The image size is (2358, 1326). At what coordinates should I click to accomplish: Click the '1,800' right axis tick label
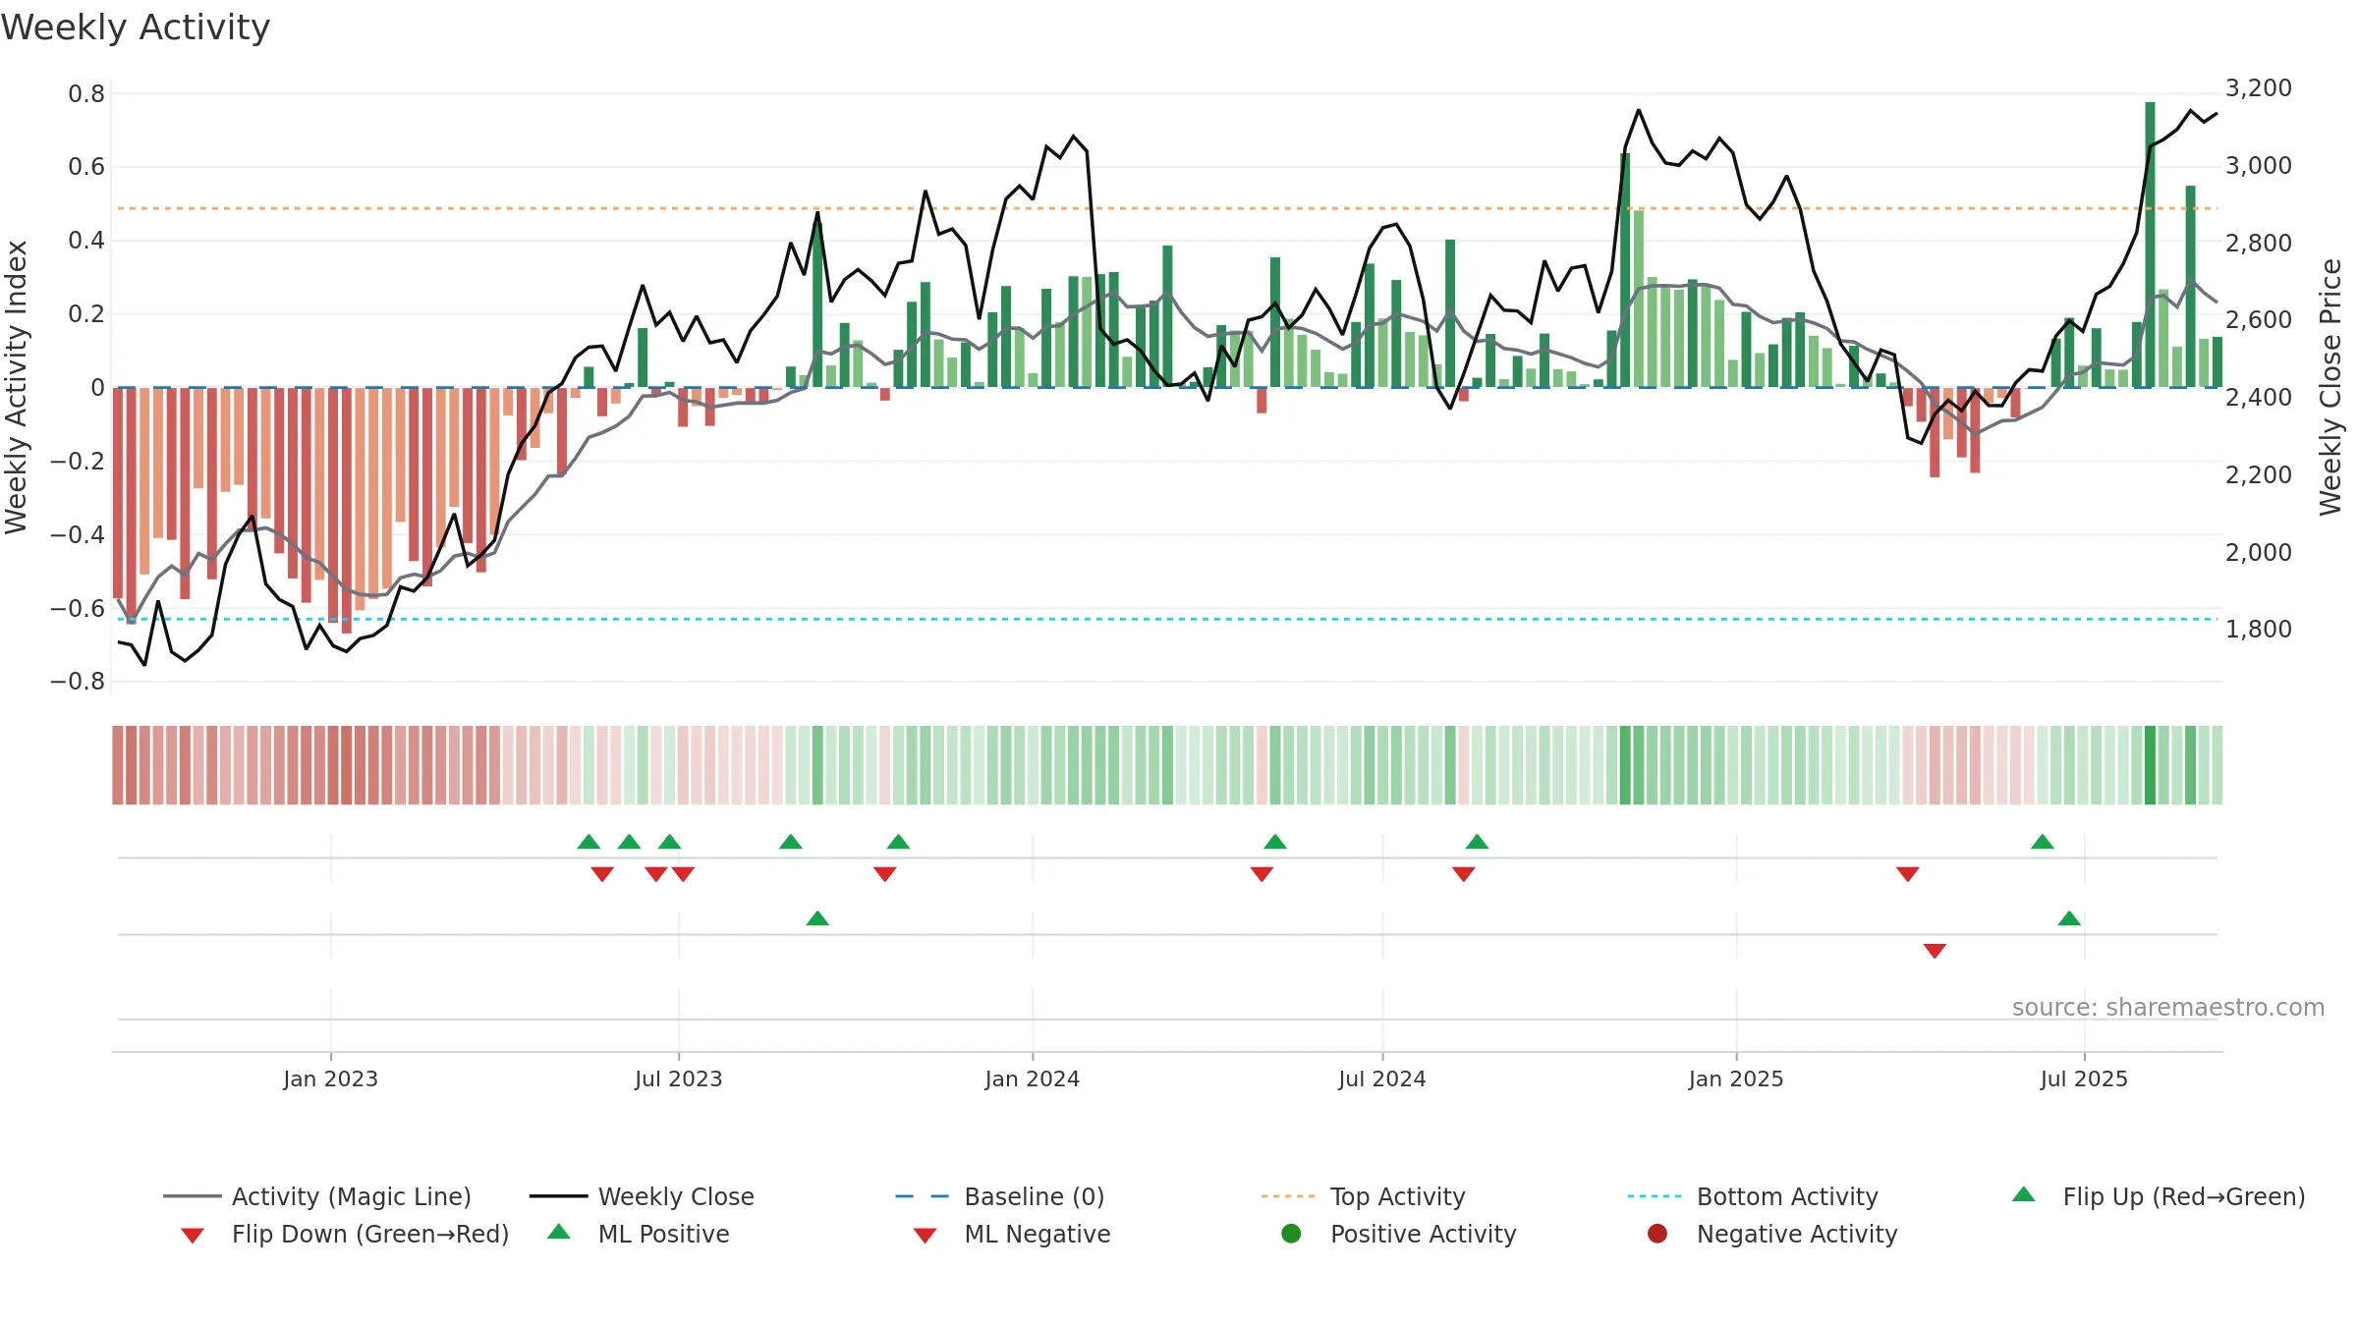tap(2259, 630)
